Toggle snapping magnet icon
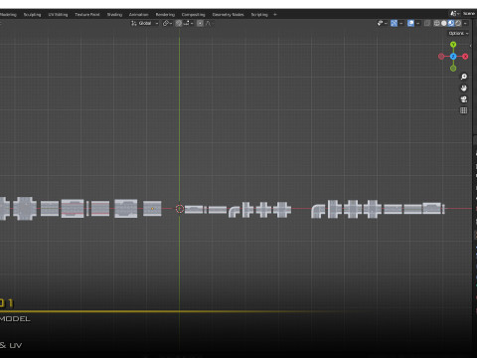The height and width of the screenshot is (358, 477). tap(179, 23)
